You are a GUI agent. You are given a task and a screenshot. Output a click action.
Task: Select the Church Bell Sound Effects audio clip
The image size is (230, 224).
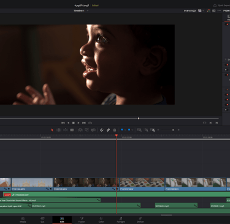coord(50,200)
